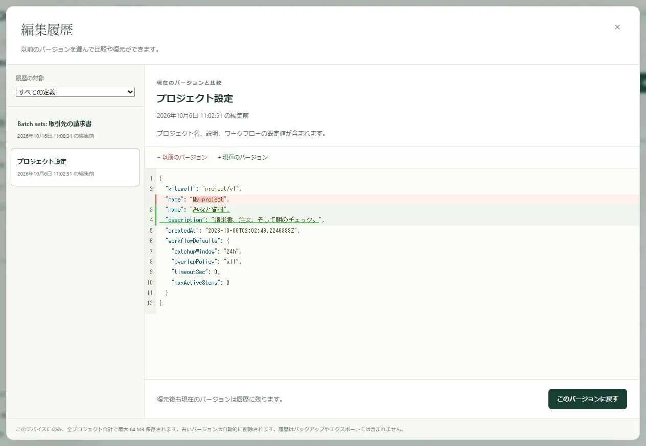Click the 64 MB storage notice in footer
The height and width of the screenshot is (446, 646).
[x=210, y=430]
